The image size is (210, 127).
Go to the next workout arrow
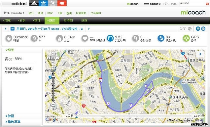pos(89,28)
